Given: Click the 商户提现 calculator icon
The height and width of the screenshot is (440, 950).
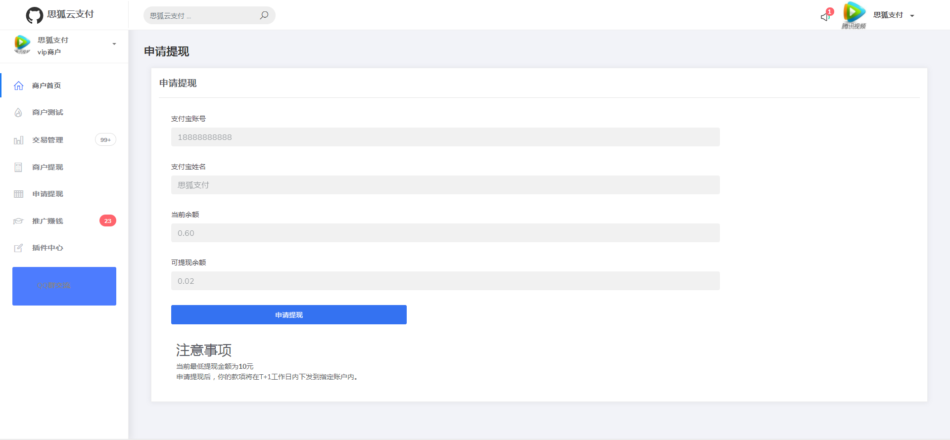Looking at the screenshot, I should coord(18,167).
